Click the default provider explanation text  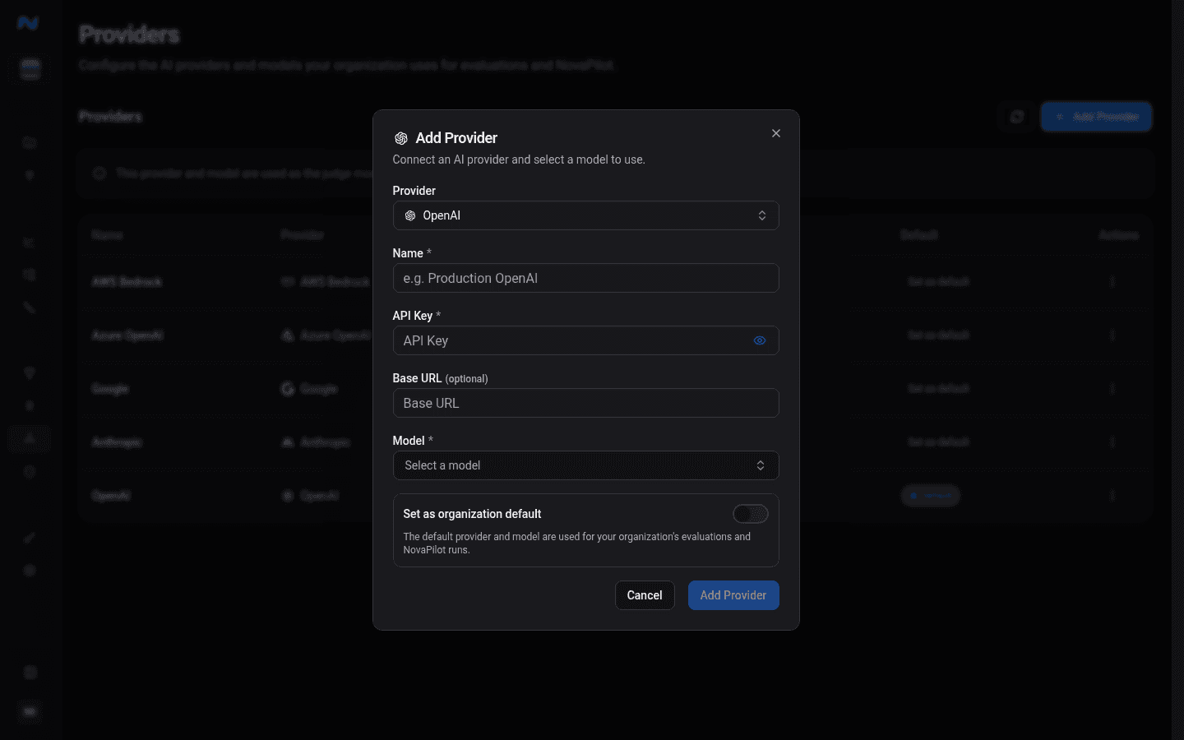(x=576, y=543)
